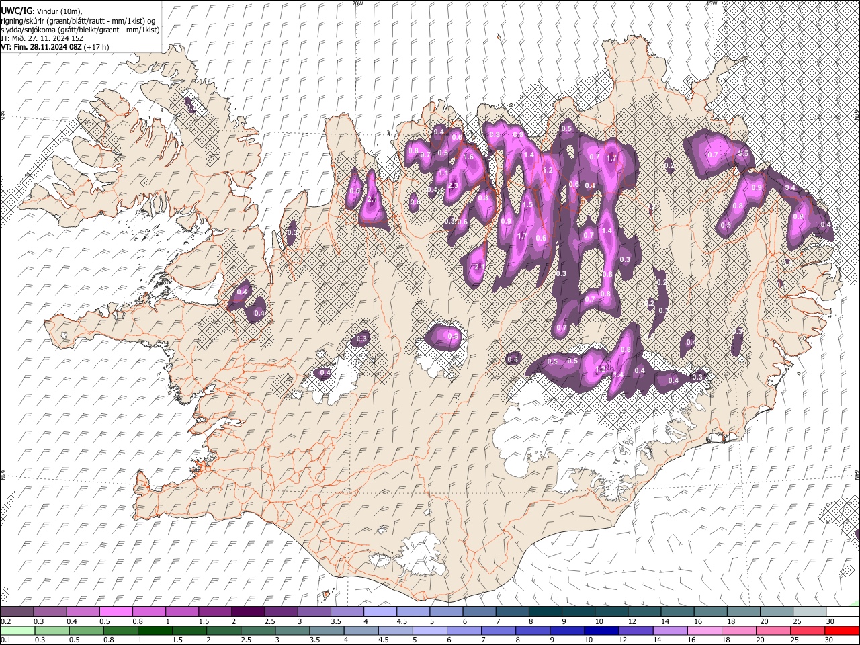Image resolution: width=860 pixels, height=645 pixels.
Task: Click the '15W' longitude label at the top
Action: [712, 3]
